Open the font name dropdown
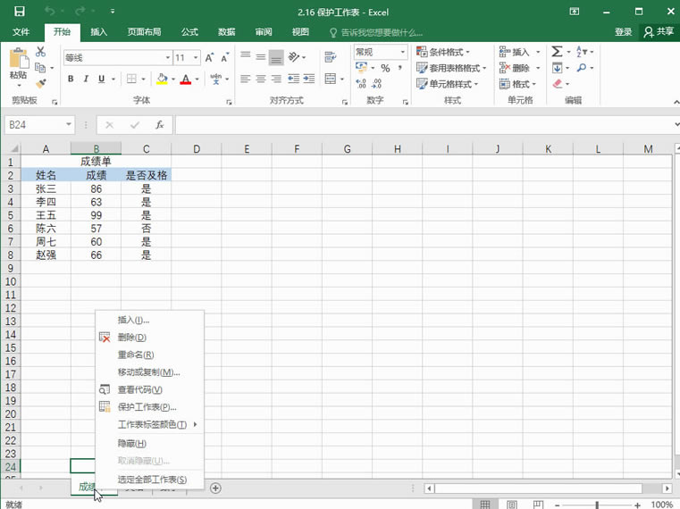 (x=167, y=58)
